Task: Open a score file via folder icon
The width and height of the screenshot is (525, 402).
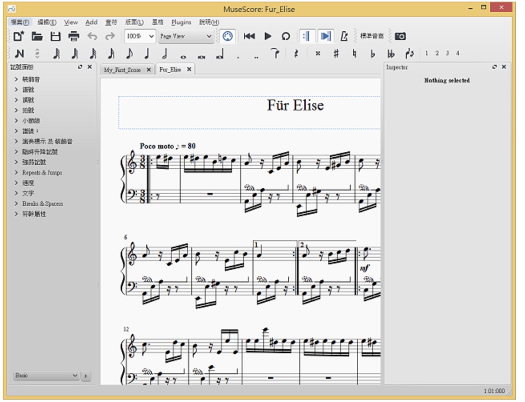Action: point(37,36)
